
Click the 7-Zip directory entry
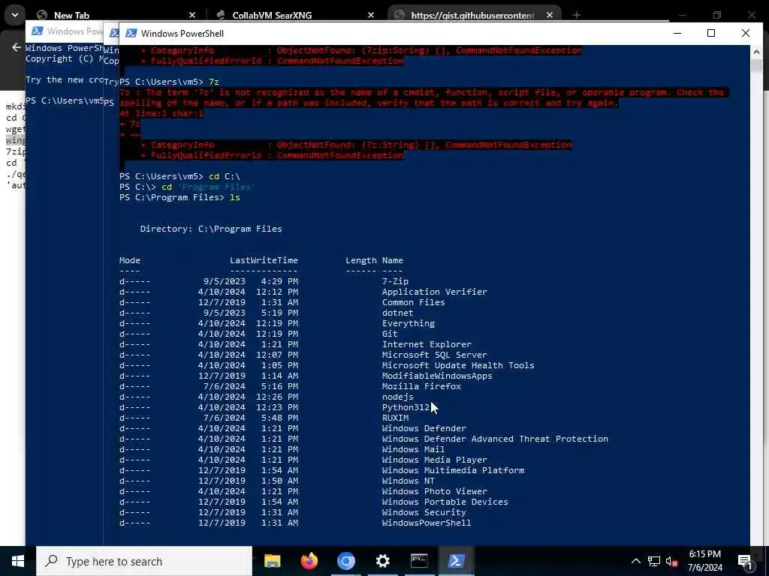[395, 281]
